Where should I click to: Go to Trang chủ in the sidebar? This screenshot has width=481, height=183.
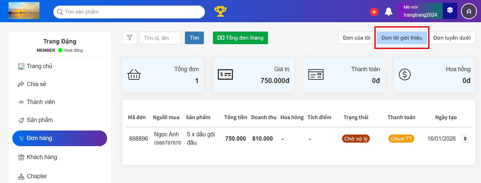pos(39,66)
